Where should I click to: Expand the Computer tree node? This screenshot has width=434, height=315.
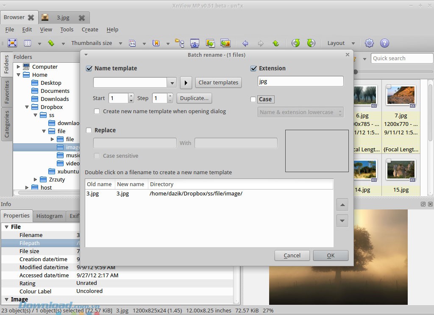tap(18, 67)
